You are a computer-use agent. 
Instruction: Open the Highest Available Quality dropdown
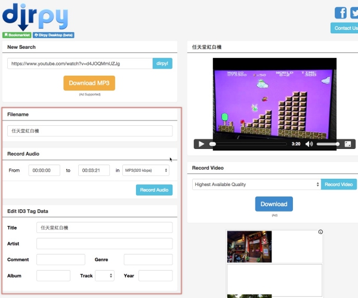257,184
